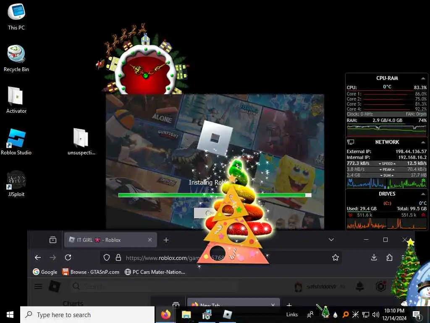Open the Google bookmark
This screenshot has width=430, height=323.
tap(45, 272)
